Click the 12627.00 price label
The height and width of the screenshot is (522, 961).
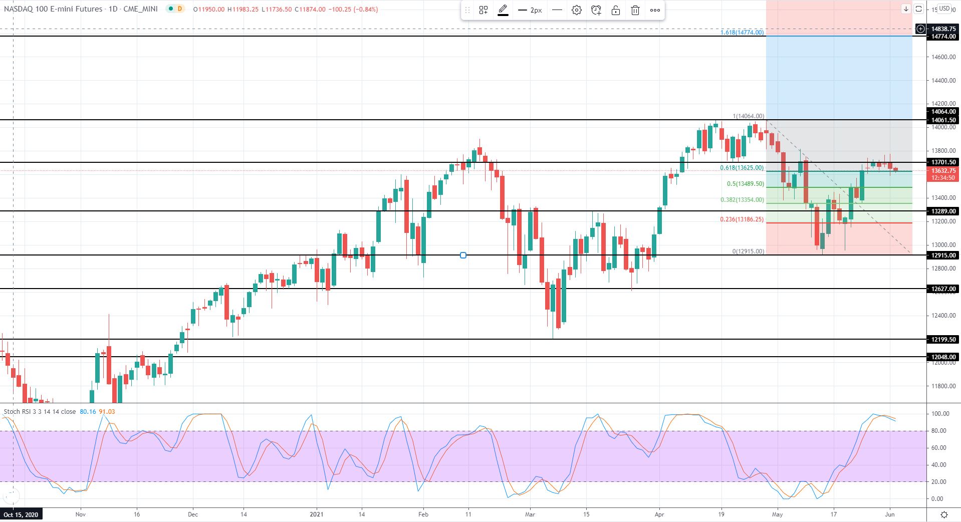tap(943, 289)
